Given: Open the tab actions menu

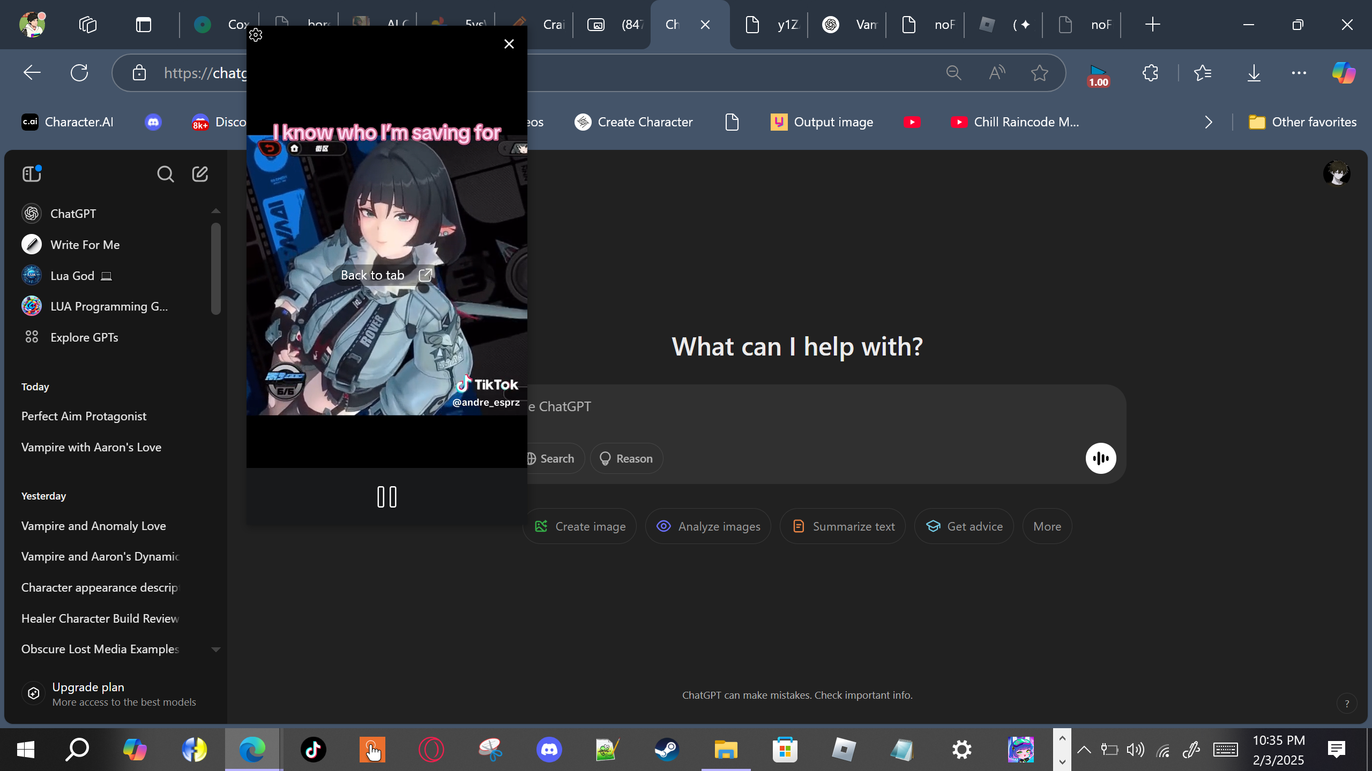Looking at the screenshot, I should (144, 25).
